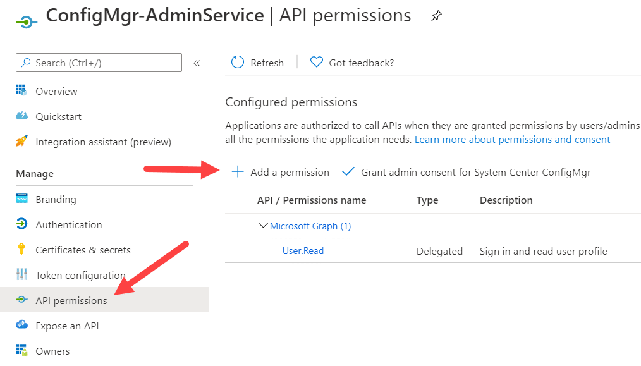This screenshot has width=641, height=366.
Task: Pin the API permissions blade
Action: pyautogui.click(x=436, y=16)
